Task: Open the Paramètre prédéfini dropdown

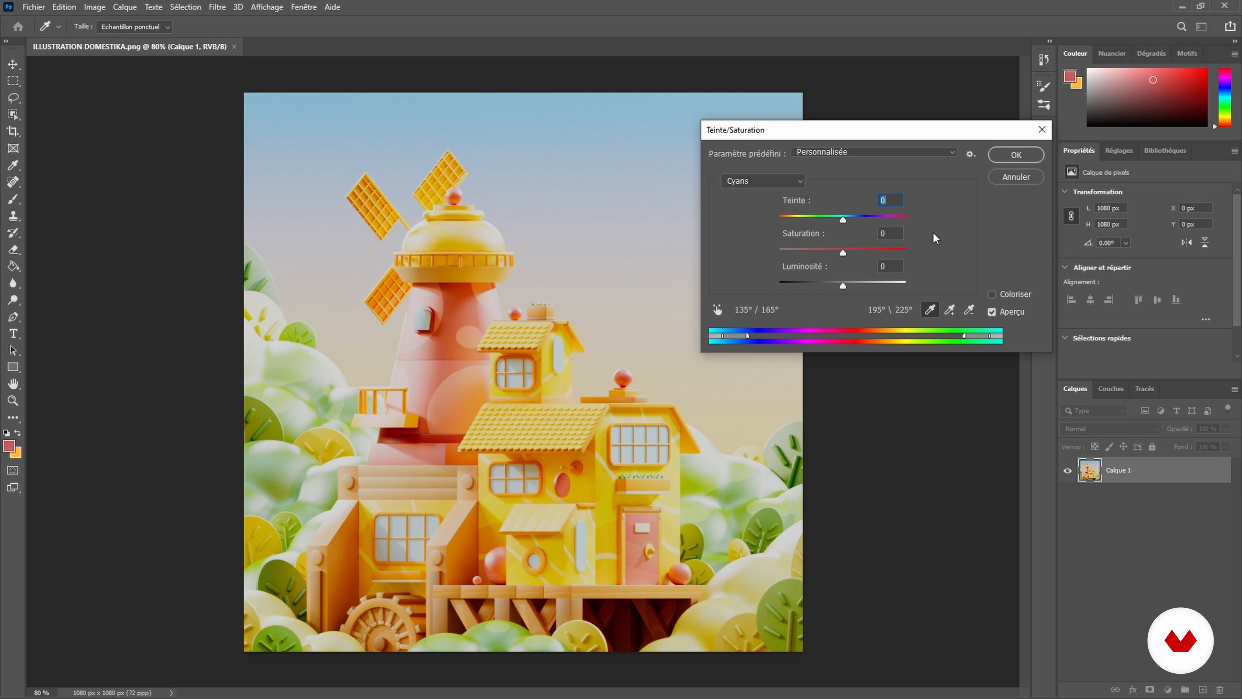Action: (x=874, y=152)
